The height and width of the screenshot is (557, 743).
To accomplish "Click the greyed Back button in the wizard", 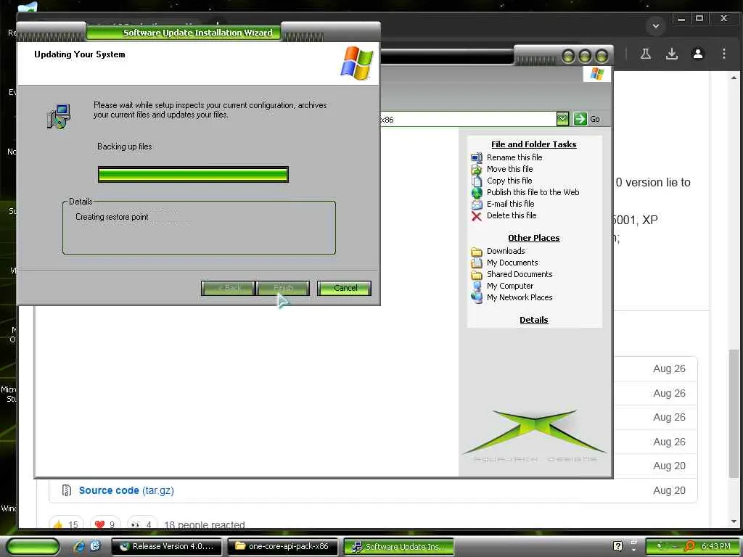I will pyautogui.click(x=229, y=288).
